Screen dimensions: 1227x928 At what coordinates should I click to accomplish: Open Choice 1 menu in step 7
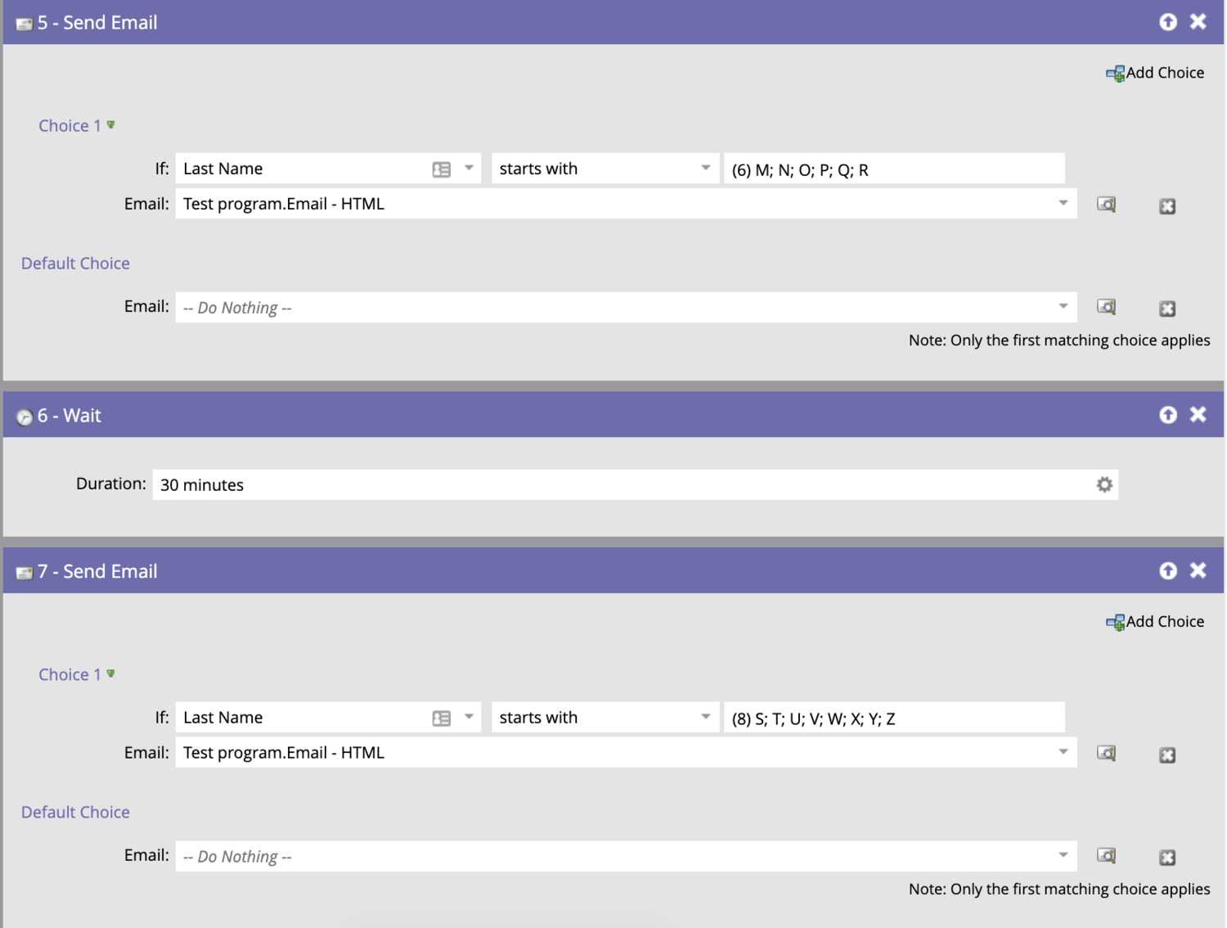coord(110,673)
